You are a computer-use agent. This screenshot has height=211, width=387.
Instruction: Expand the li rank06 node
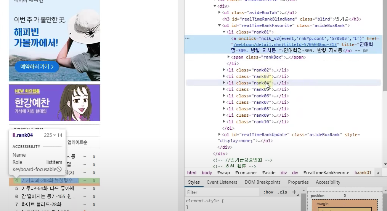(224, 95)
